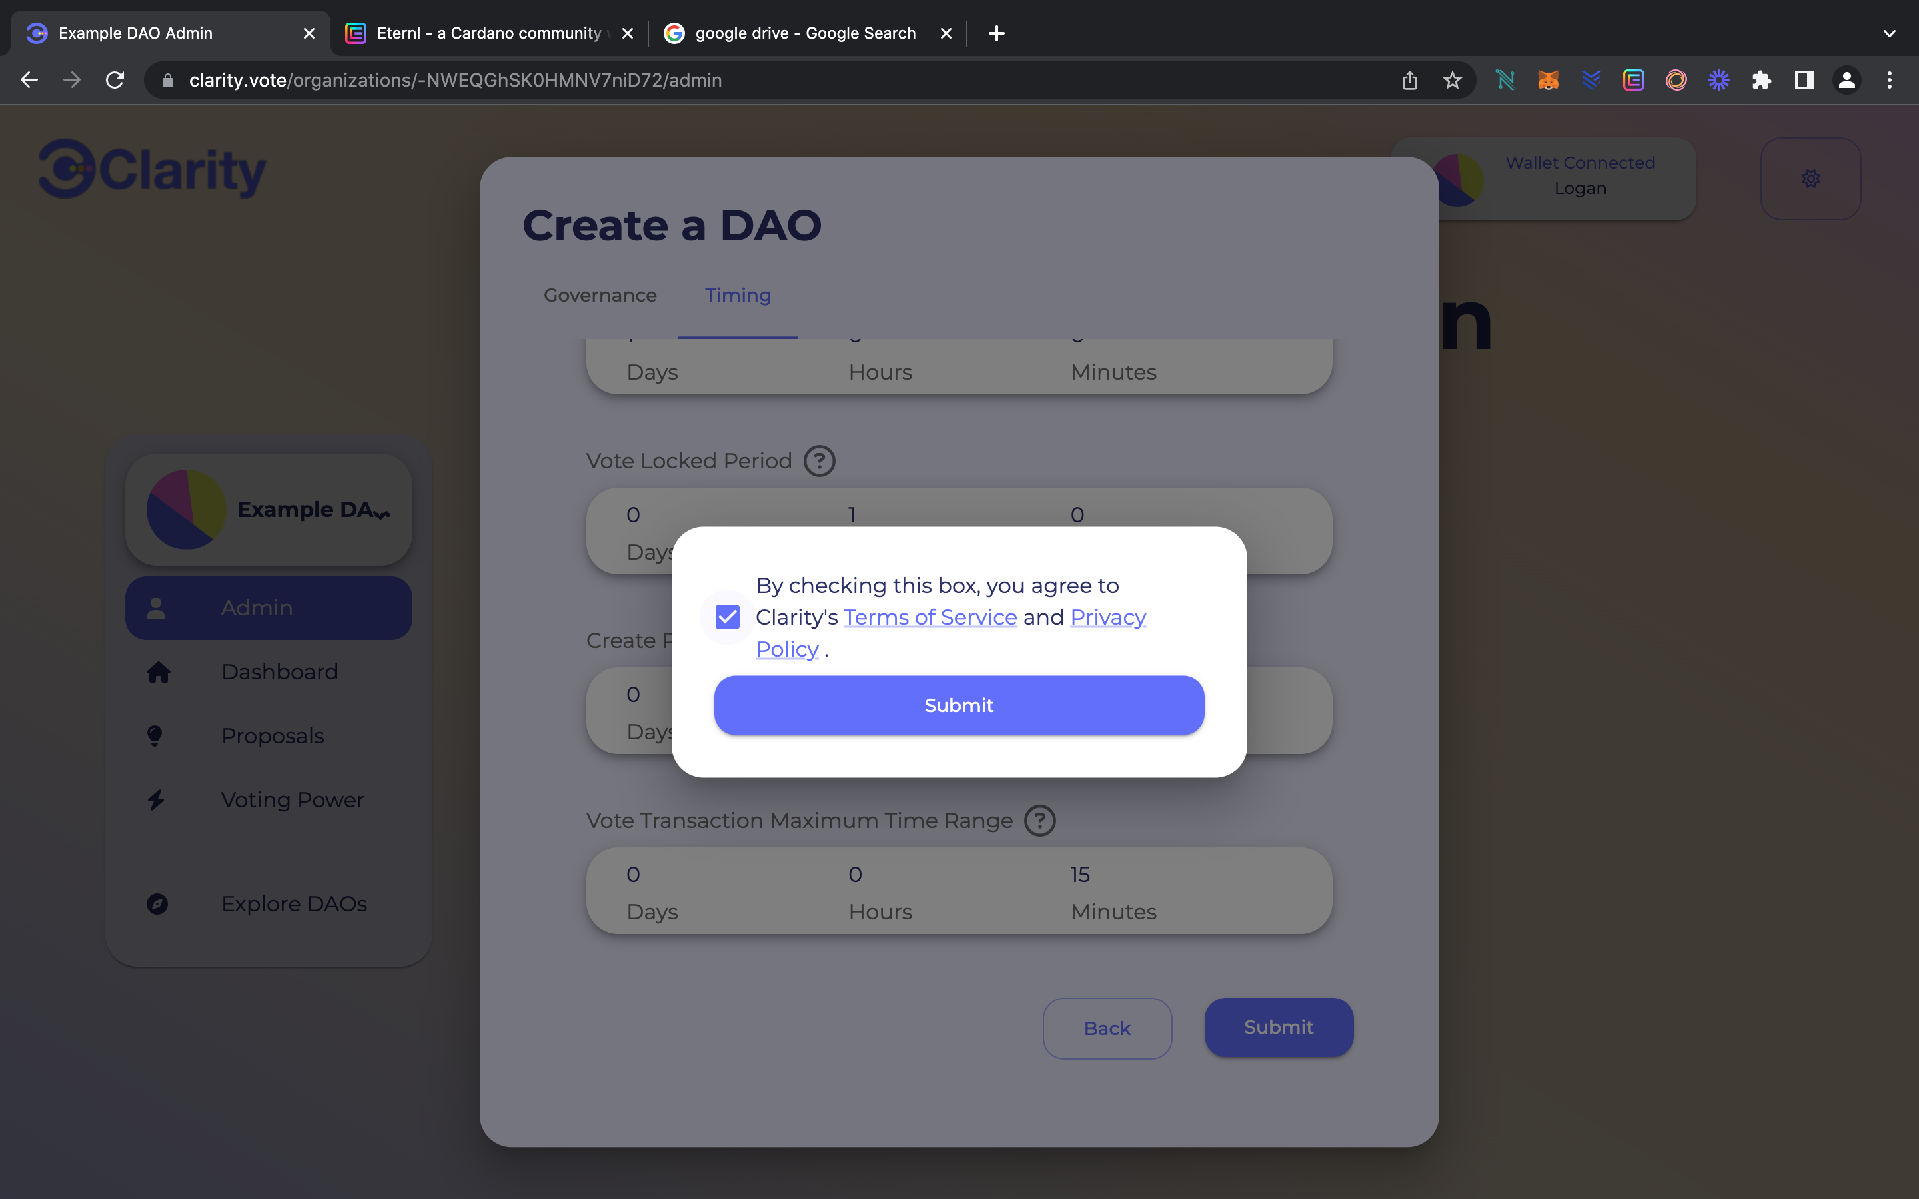
Task: Open the Privacy Policy link
Action: pos(1108,617)
